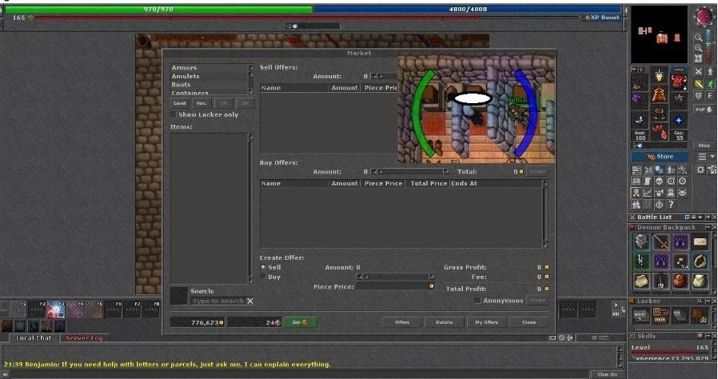Click the green Get coins button
Screen dimensions: 718x379
[300, 322]
